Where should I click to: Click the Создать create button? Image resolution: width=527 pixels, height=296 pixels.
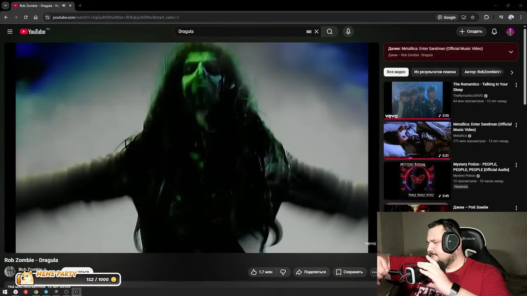pyautogui.click(x=471, y=32)
